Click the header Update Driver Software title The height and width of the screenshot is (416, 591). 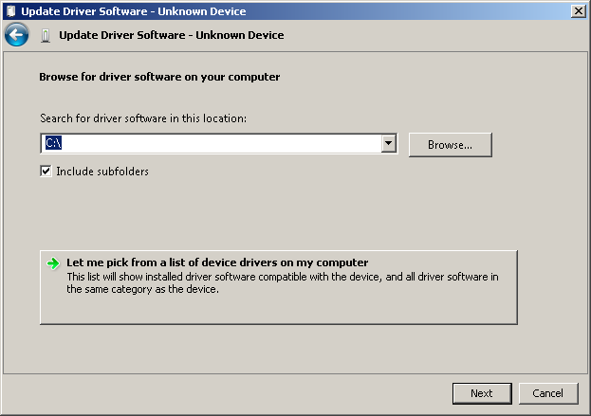[x=172, y=35]
